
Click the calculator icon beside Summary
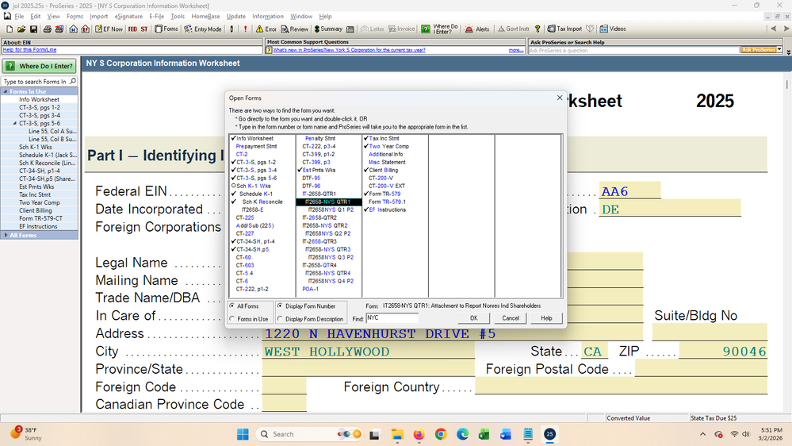click(350, 29)
